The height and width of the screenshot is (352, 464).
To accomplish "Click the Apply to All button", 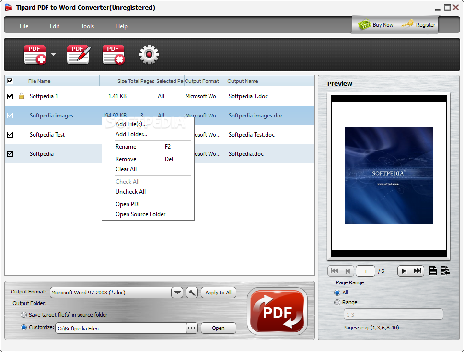I will point(218,292).
